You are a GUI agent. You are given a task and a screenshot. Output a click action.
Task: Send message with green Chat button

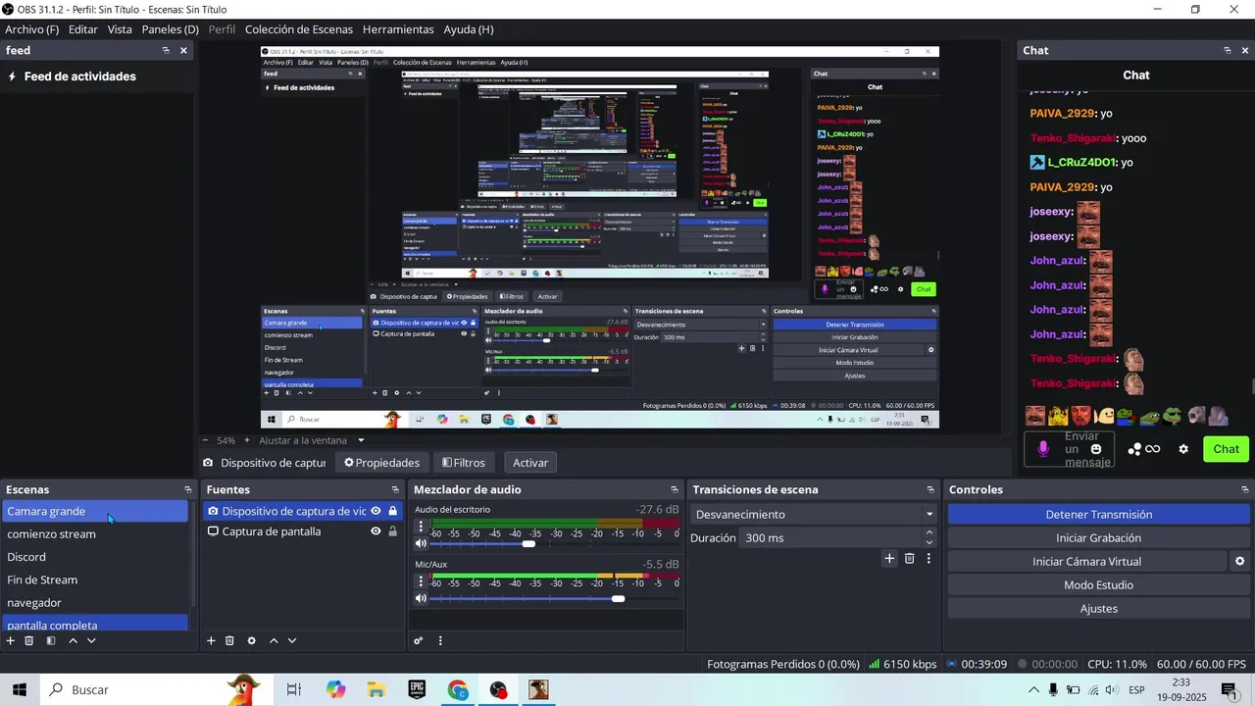1226,449
